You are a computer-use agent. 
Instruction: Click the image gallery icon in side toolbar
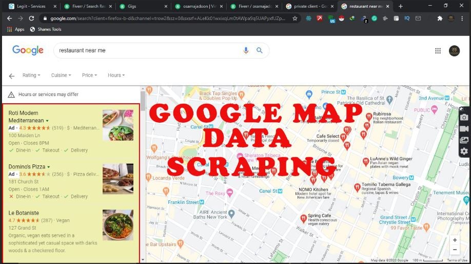[464, 140]
